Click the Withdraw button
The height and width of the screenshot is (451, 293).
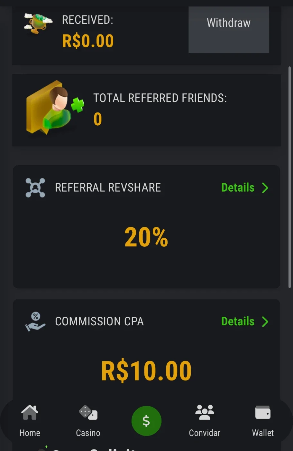(x=229, y=30)
